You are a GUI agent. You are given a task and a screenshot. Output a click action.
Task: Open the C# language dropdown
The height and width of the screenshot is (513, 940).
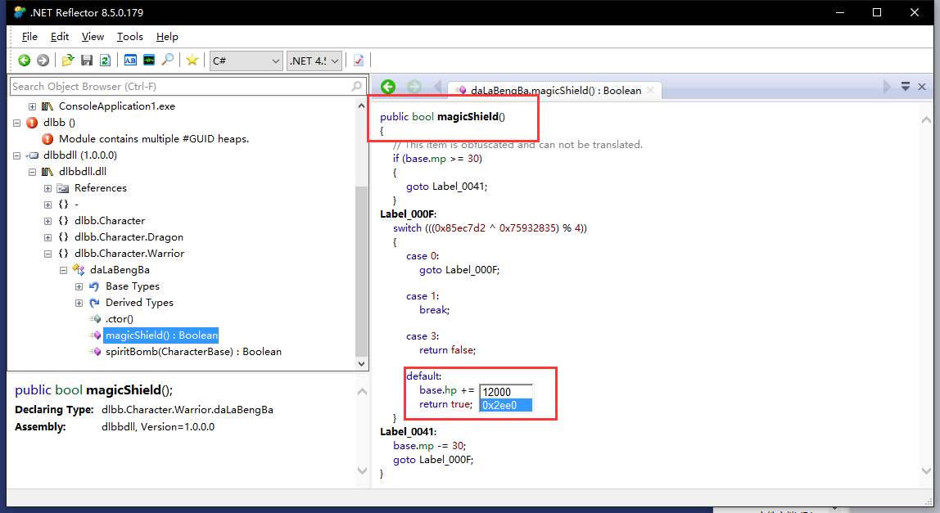coord(246,61)
